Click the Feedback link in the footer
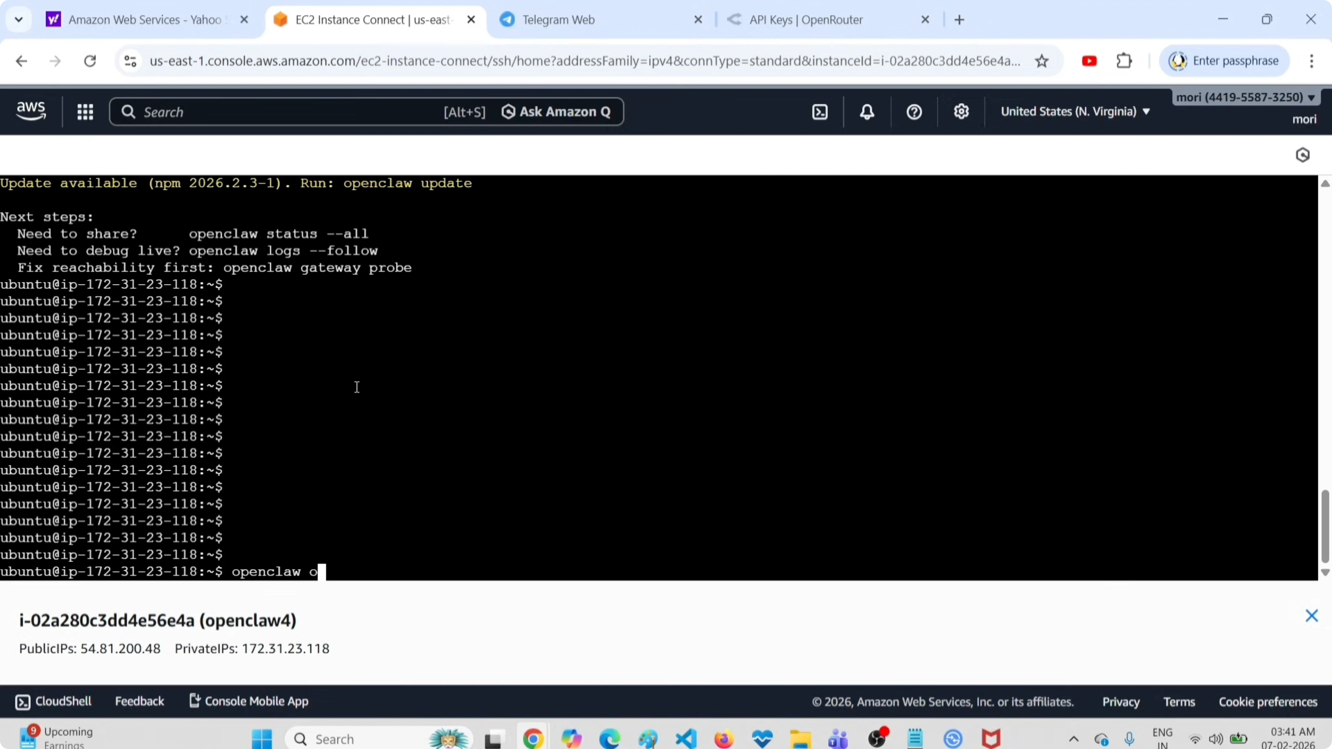Viewport: 1332px width, 749px height. click(x=139, y=702)
